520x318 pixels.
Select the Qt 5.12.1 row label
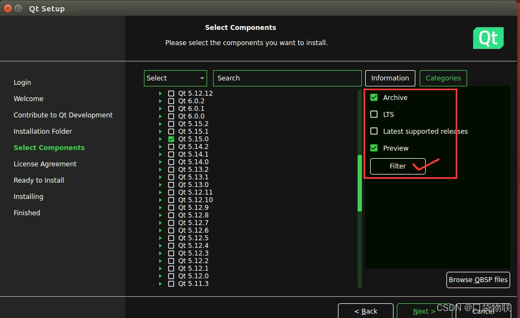point(194,269)
